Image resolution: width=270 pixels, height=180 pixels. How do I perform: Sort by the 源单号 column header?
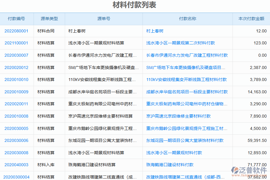pos(103,19)
